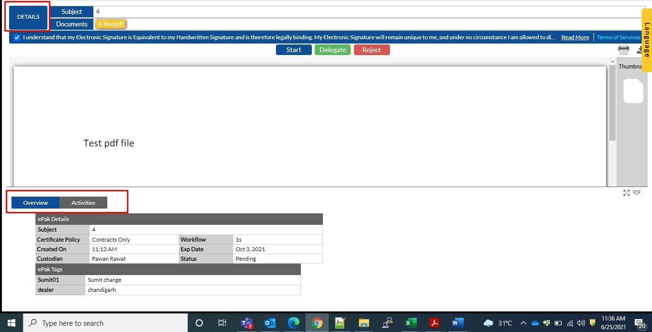Open Excel from the taskbar
Screen dimensions: 652x332
click(411, 323)
